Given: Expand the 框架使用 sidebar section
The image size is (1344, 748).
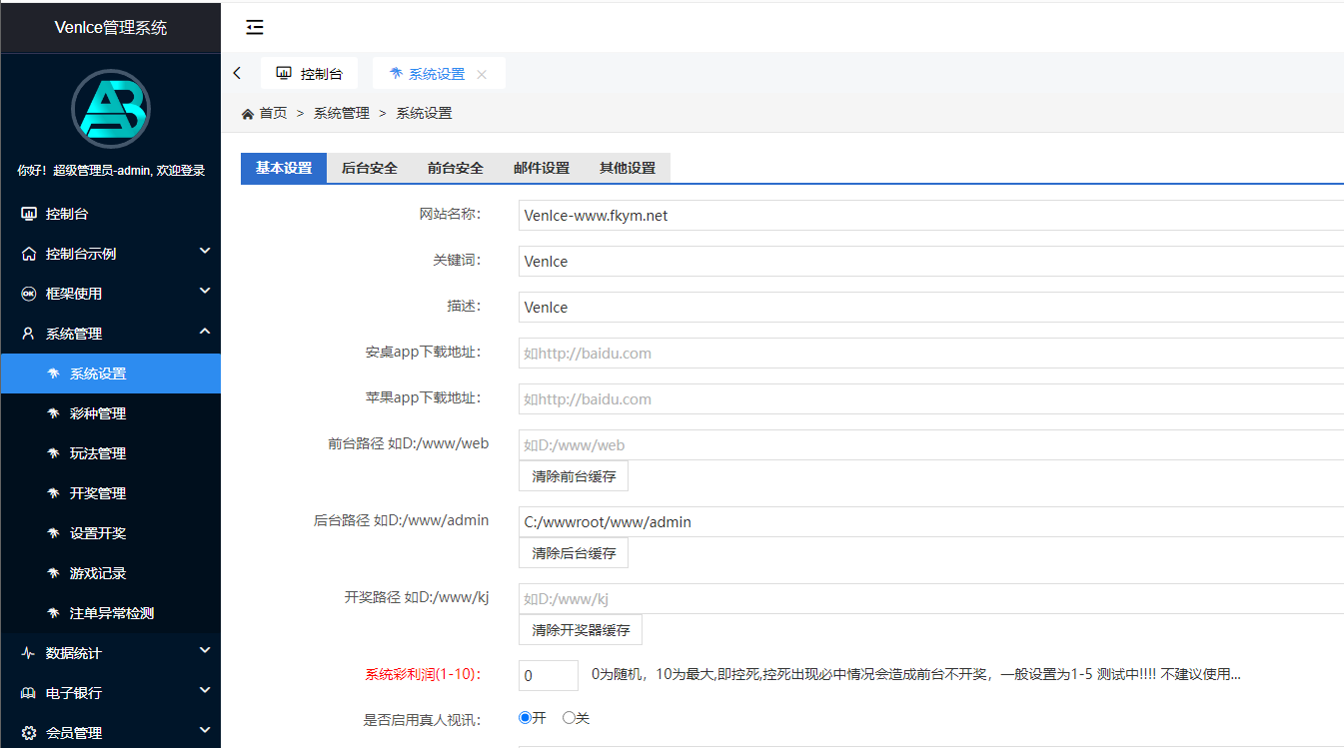Looking at the screenshot, I should pos(110,293).
